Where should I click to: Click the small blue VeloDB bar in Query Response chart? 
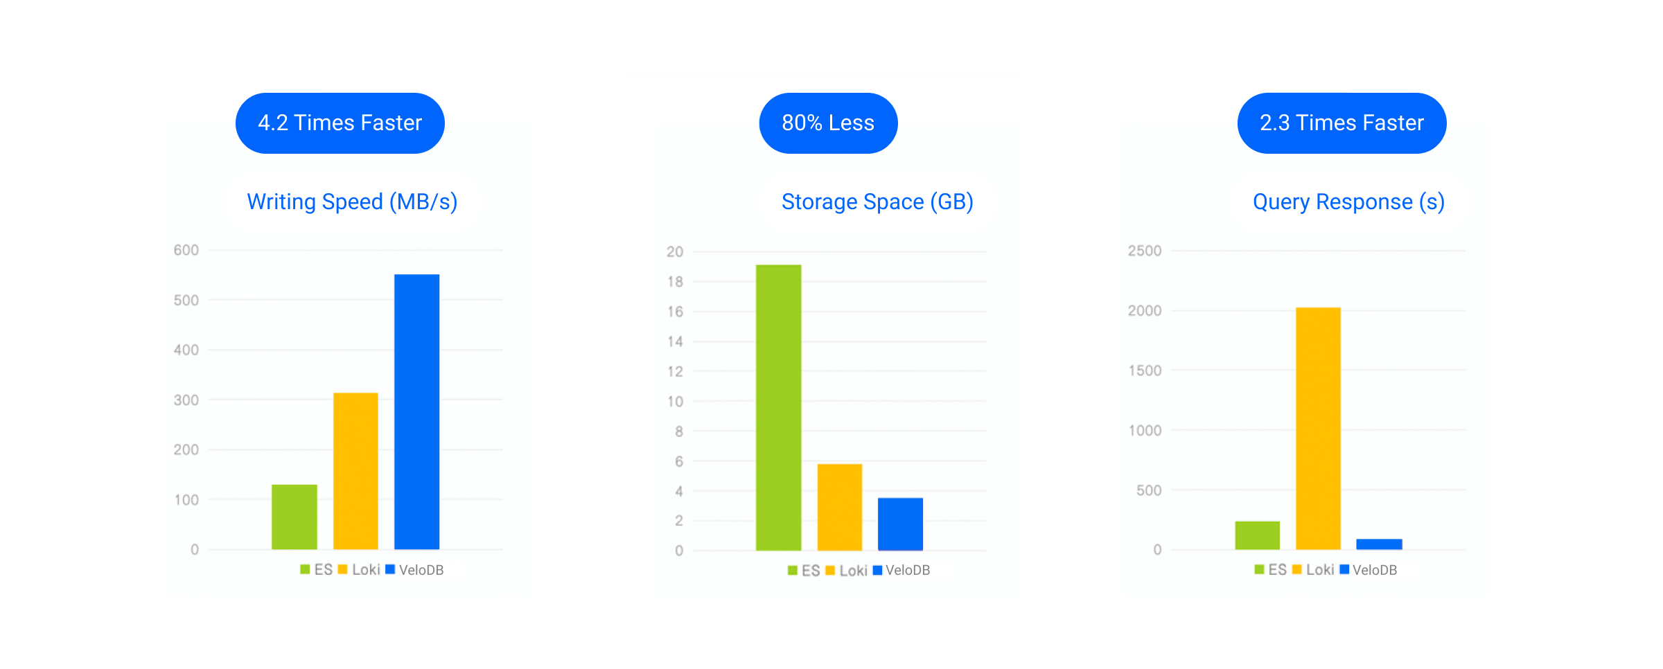pos(1379,544)
